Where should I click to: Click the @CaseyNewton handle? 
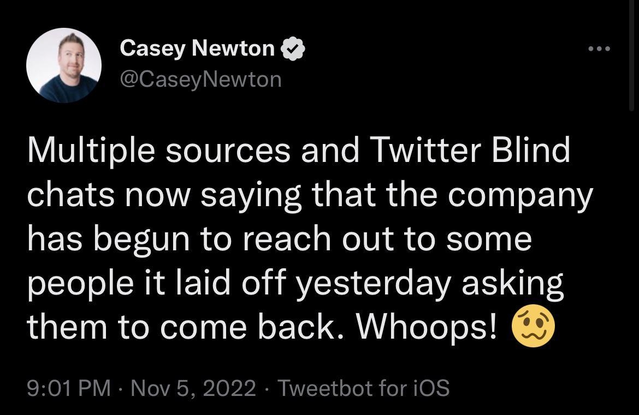click(x=200, y=79)
